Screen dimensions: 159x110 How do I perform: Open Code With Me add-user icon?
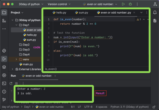[x=155, y=4]
